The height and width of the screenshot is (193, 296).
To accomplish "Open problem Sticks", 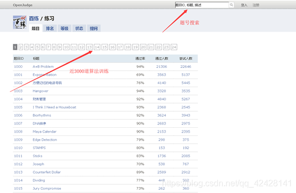I will [37, 156].
